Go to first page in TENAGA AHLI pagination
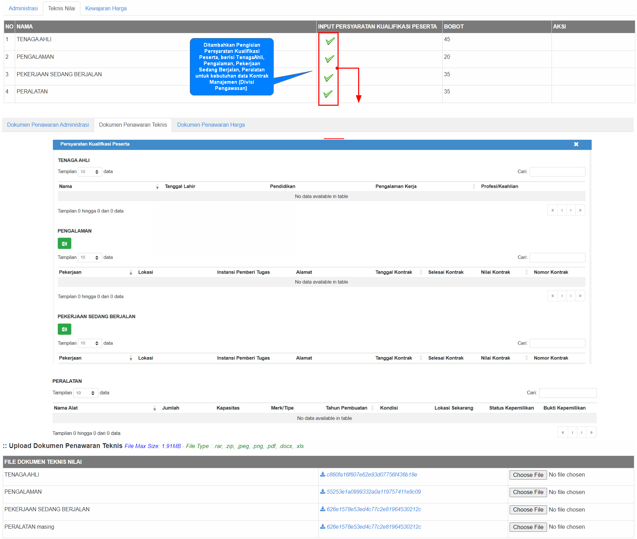This screenshot has width=637, height=539. [552, 210]
